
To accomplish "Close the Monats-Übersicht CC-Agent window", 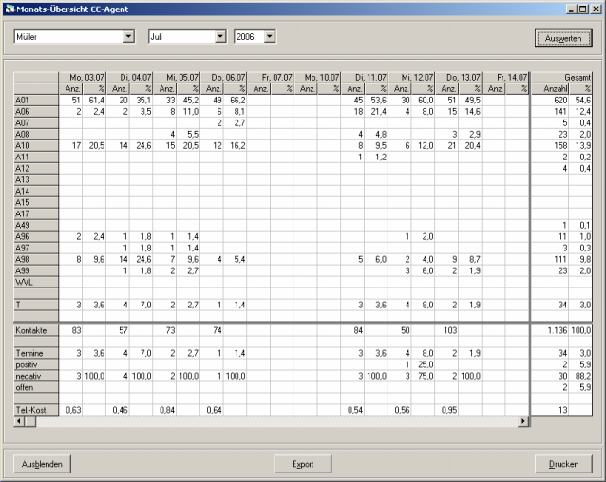I will (595, 8).
